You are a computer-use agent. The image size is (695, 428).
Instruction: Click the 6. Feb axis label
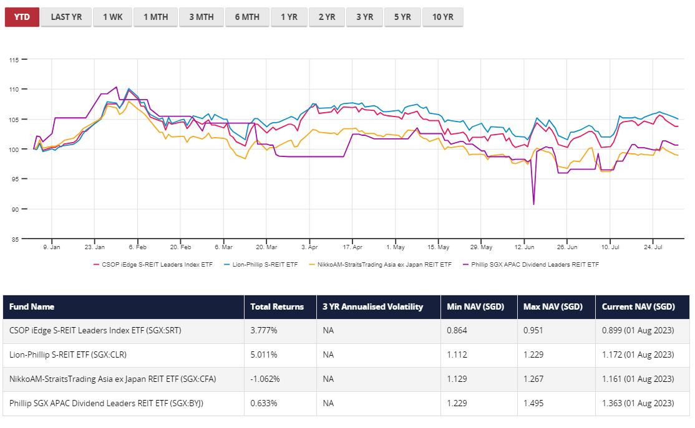(x=137, y=247)
